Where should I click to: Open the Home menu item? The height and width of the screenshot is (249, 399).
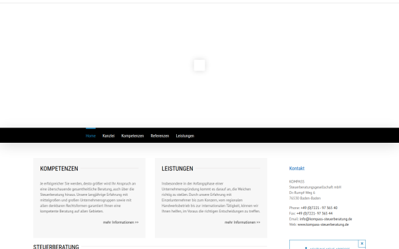coord(90,136)
